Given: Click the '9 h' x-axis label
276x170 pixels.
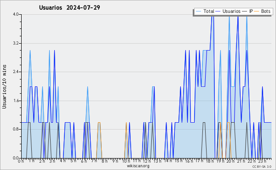Looking at the screenshot, I should pos(115,161).
